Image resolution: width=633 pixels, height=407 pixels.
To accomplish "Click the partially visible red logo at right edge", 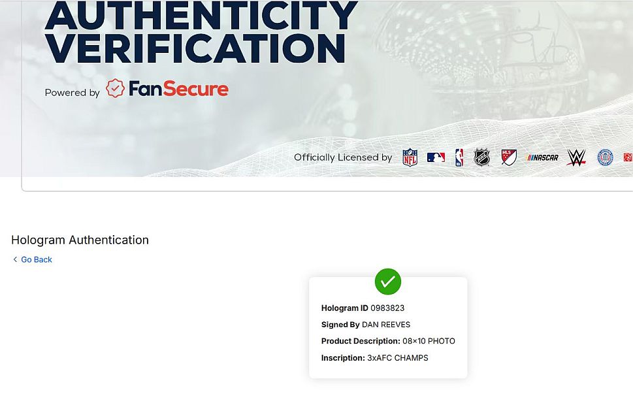I will (627, 157).
